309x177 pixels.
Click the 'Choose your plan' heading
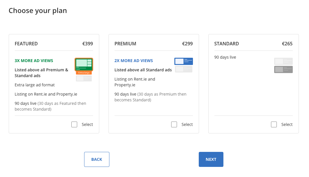tap(38, 11)
